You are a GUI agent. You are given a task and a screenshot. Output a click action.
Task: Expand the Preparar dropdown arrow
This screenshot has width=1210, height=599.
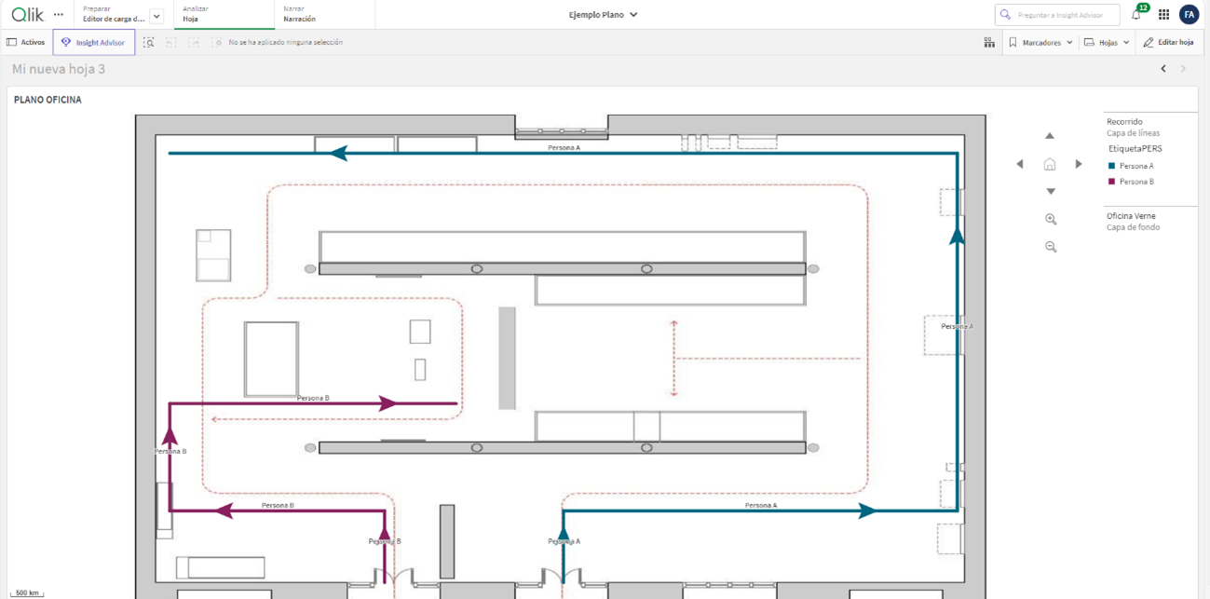tap(156, 16)
